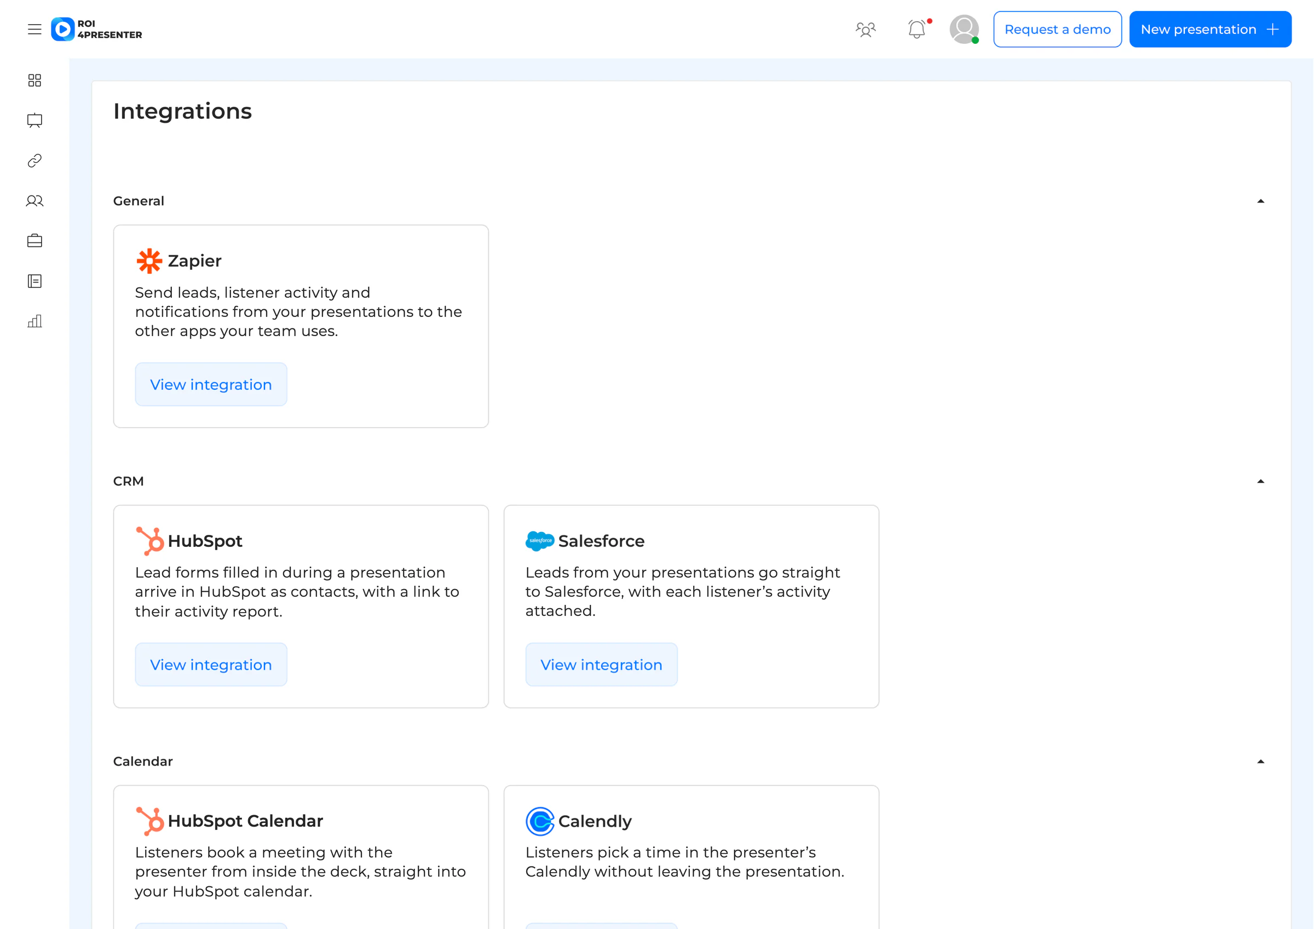Click the Salesforce card title
1314x929 pixels.
click(x=601, y=541)
